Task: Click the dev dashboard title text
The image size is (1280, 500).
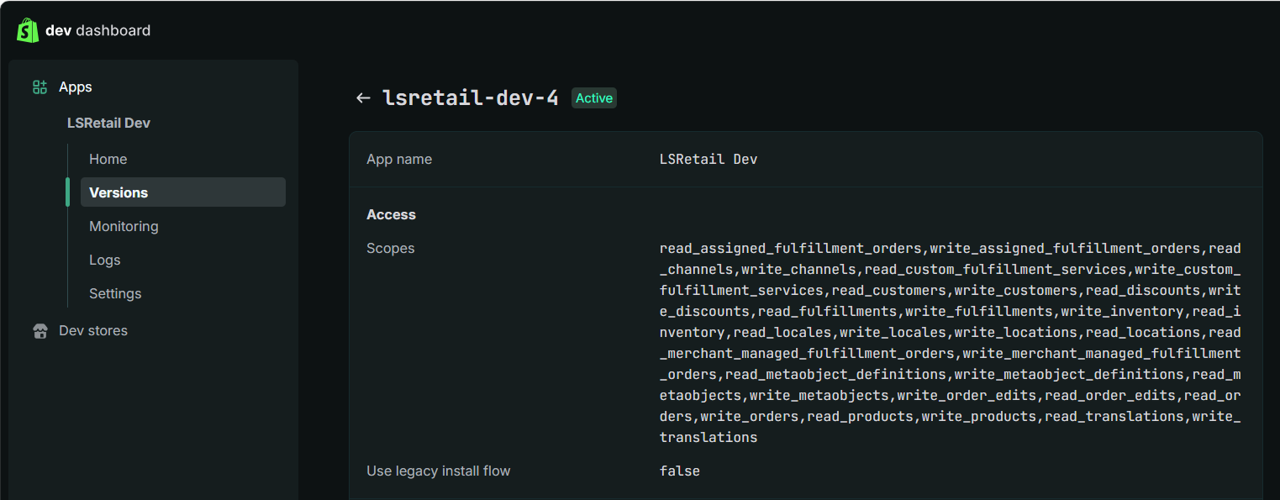Action: coord(97,30)
